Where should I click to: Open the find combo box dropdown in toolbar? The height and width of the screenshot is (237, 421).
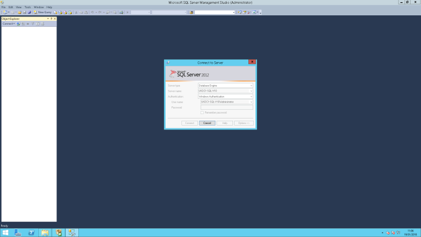(234, 13)
